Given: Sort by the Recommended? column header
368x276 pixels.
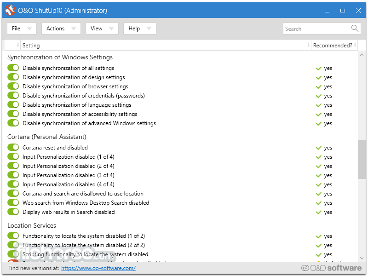Looking at the screenshot, I should click(x=334, y=45).
